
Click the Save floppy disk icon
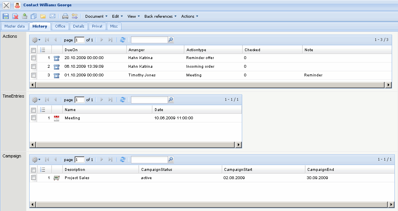click(x=6, y=16)
